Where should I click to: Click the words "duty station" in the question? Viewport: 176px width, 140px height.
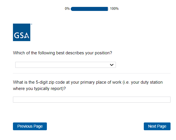tap(152, 83)
